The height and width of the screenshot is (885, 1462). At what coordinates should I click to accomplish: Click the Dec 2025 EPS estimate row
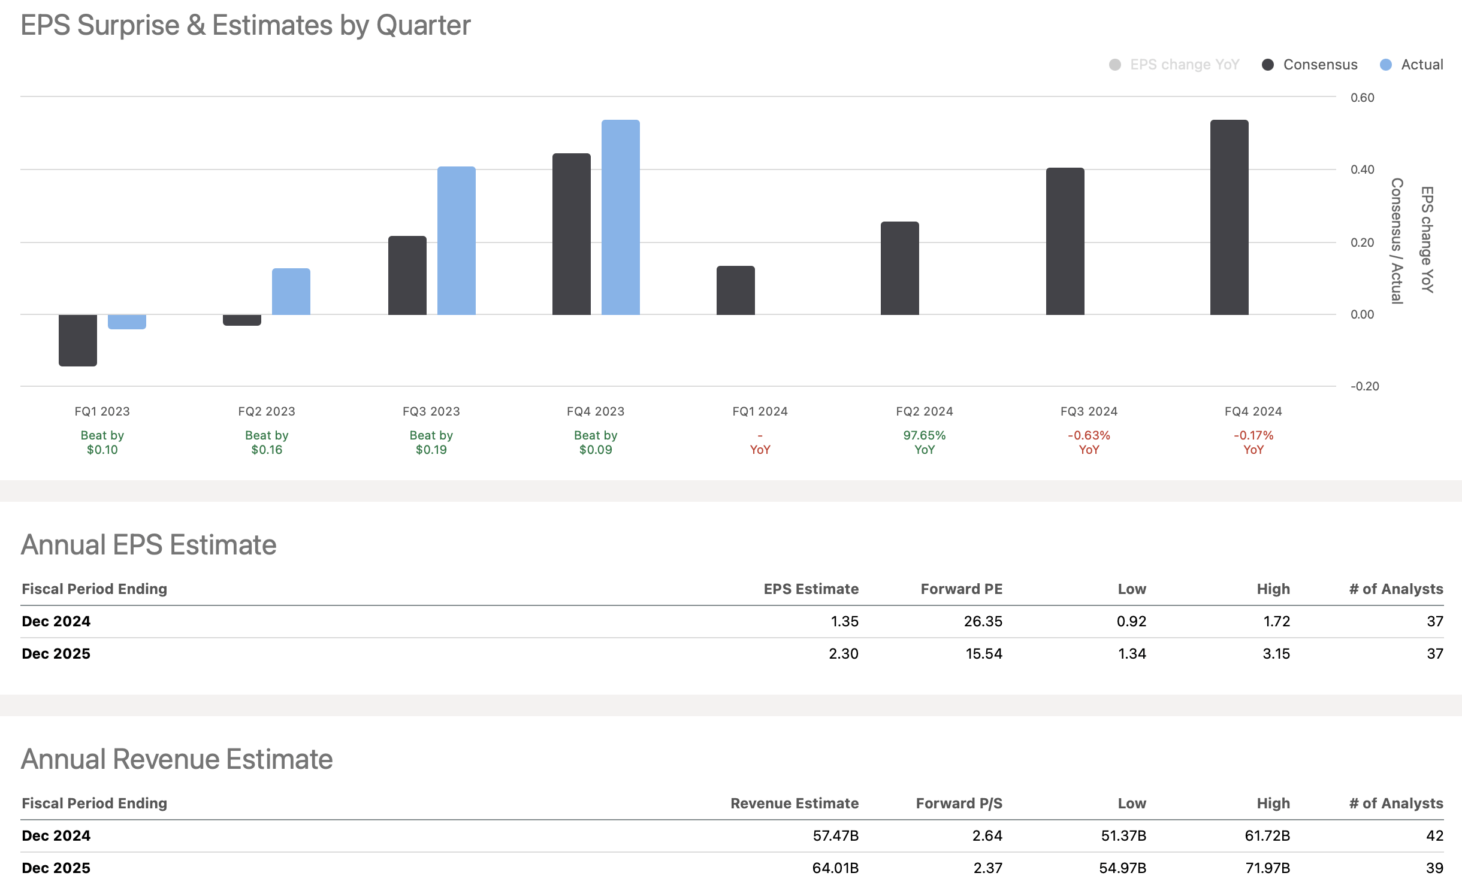pos(731,654)
